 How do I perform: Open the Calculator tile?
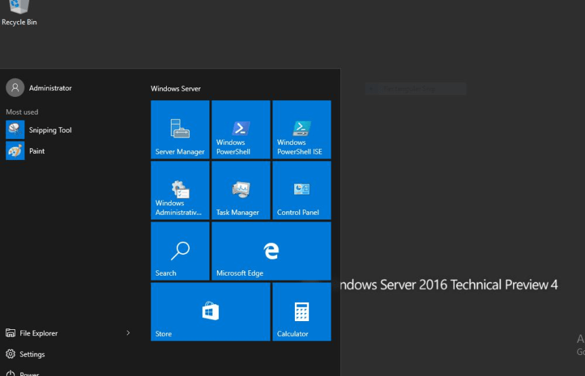[301, 312]
